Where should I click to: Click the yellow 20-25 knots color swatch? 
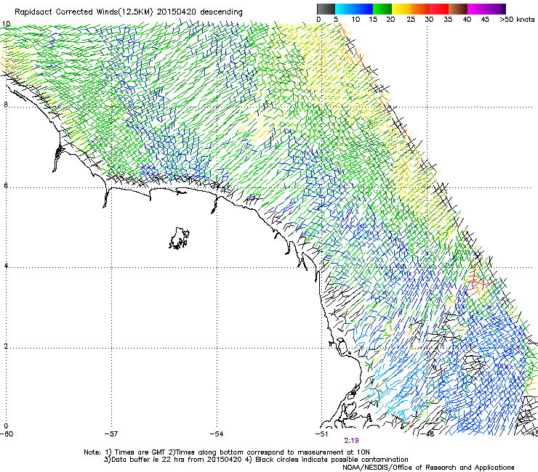click(401, 9)
